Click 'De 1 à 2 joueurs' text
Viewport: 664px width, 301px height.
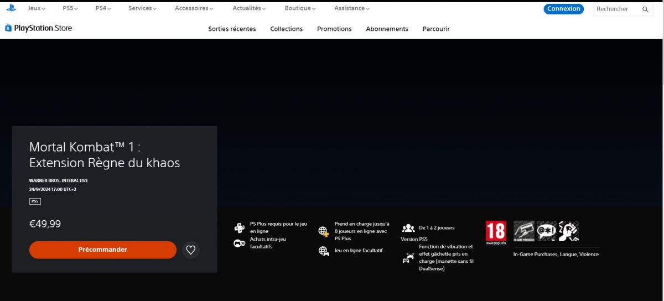coord(437,227)
